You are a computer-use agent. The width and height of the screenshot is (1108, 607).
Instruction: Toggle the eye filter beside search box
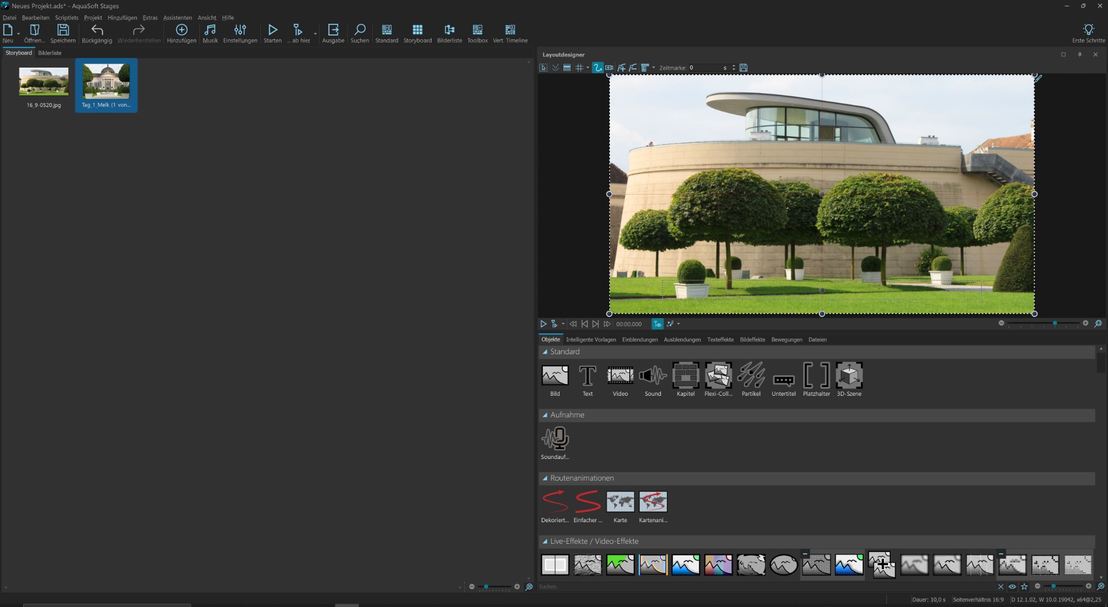click(x=1012, y=586)
